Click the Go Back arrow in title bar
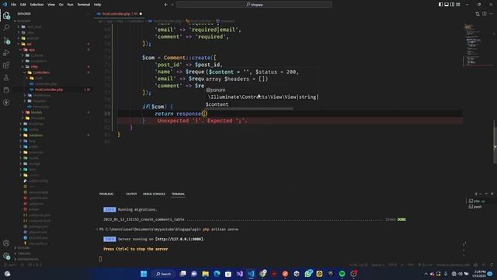 165,5
